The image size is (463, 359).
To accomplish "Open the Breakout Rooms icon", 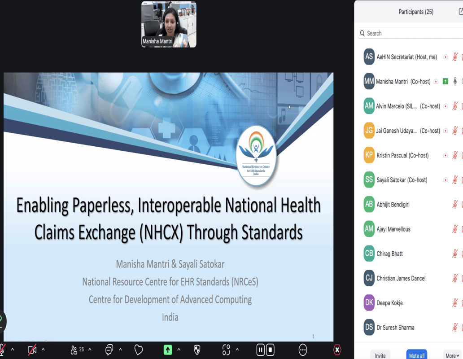I will [x=226, y=350].
